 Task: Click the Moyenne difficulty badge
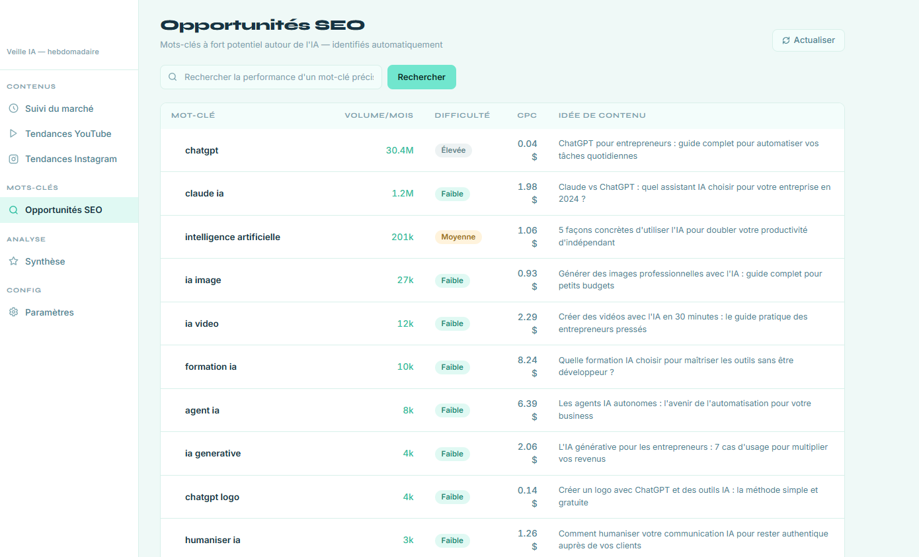458,237
